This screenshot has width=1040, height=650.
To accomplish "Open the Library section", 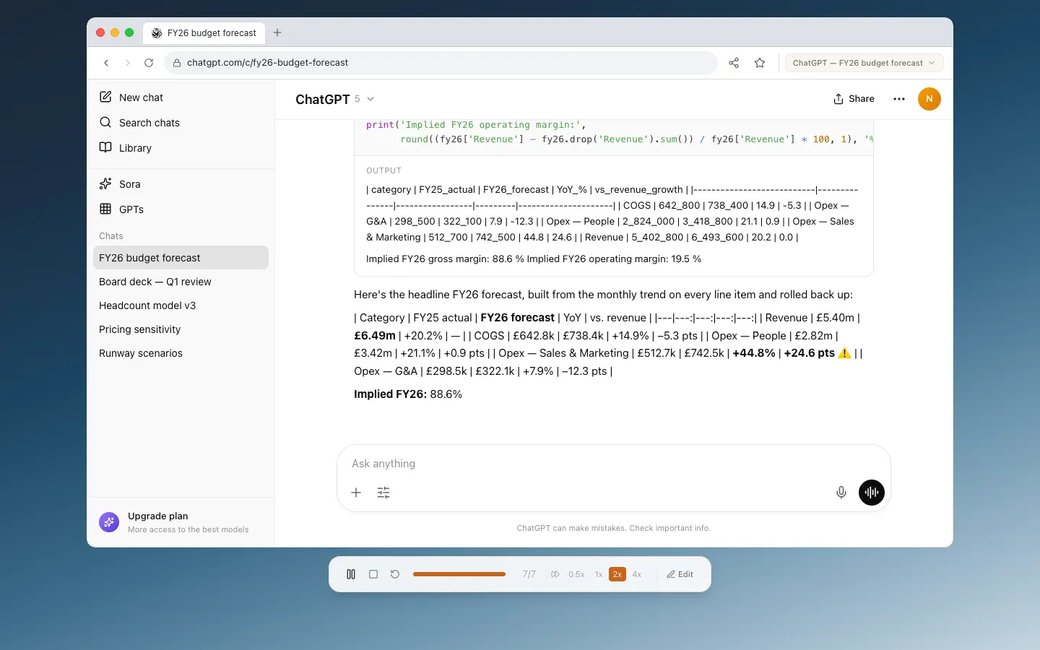I will point(135,148).
